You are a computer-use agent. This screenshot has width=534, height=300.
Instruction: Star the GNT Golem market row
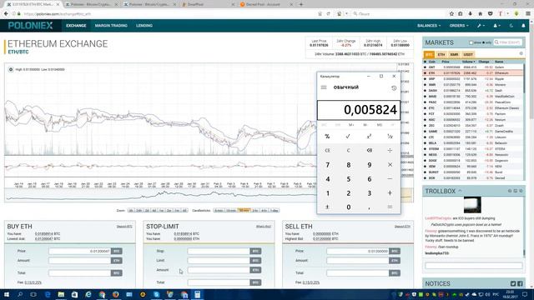425,67
